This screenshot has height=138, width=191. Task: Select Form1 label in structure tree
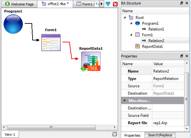coord(147,35)
